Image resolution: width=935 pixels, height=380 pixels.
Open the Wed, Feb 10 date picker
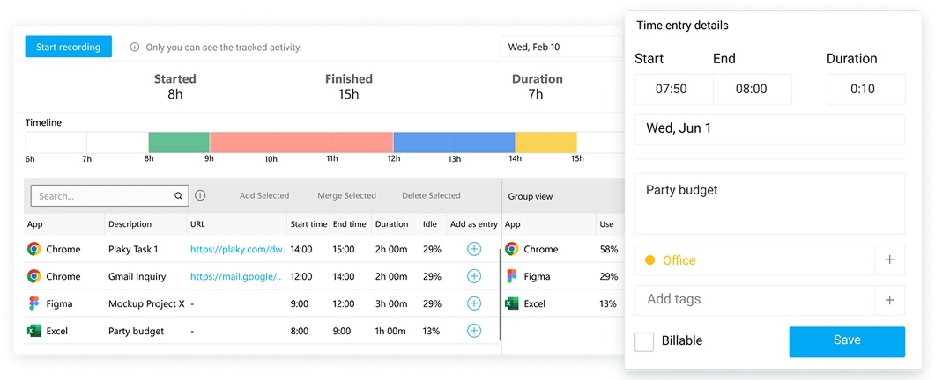pyautogui.click(x=560, y=47)
